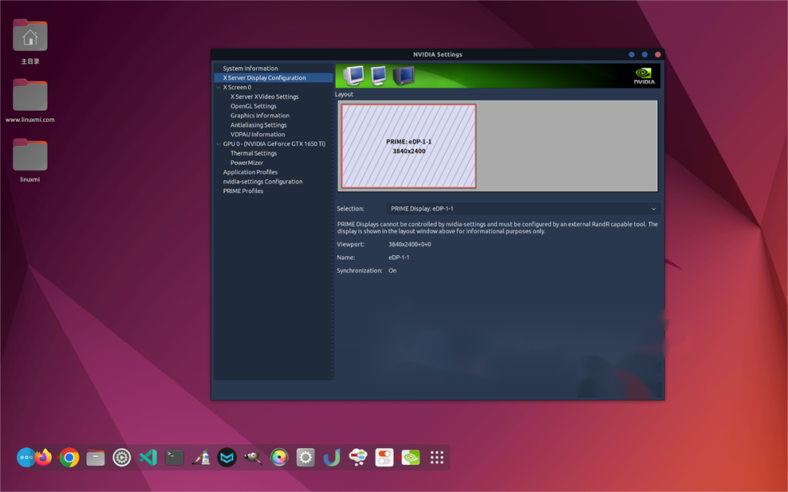The image size is (788, 492).
Task: Select GPU 0 NVIDIA GeForce GTX 1650 Ti entry
Action: [274, 144]
